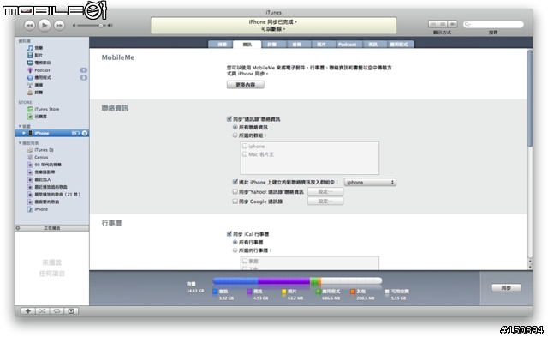Open iTunes Store in the sidebar

point(44,109)
